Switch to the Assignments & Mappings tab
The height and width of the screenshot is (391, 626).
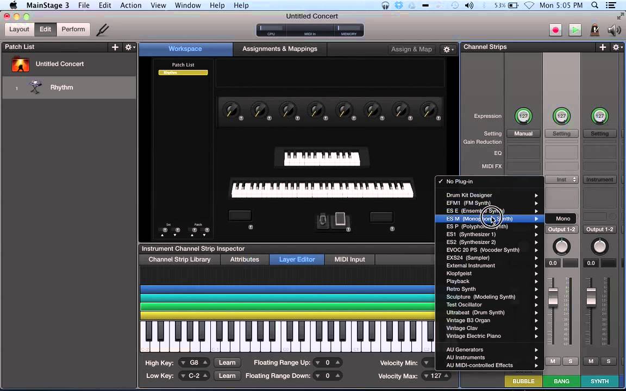pyautogui.click(x=279, y=48)
